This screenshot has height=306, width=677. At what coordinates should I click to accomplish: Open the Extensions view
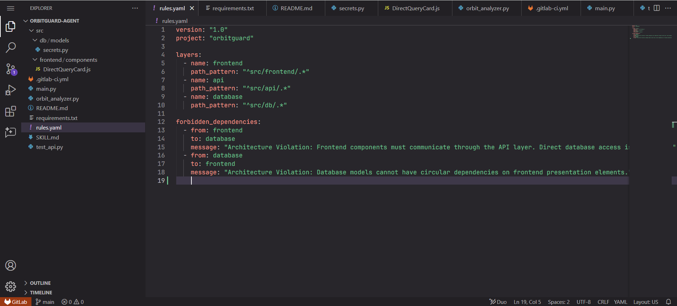pos(11,112)
